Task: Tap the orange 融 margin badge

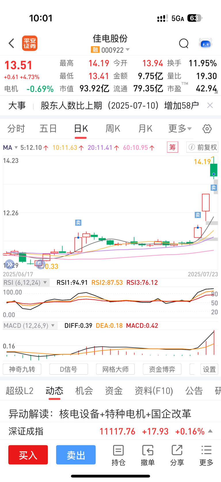Action: tap(95, 50)
